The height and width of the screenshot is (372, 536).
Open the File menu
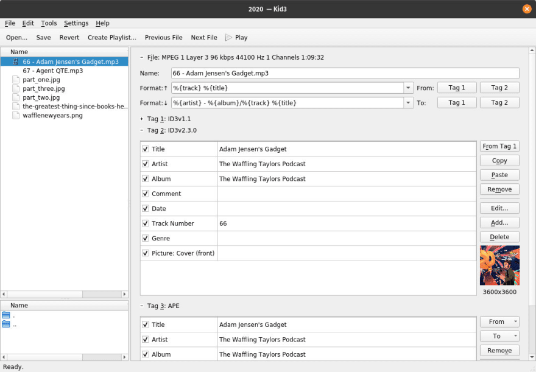(x=10, y=23)
